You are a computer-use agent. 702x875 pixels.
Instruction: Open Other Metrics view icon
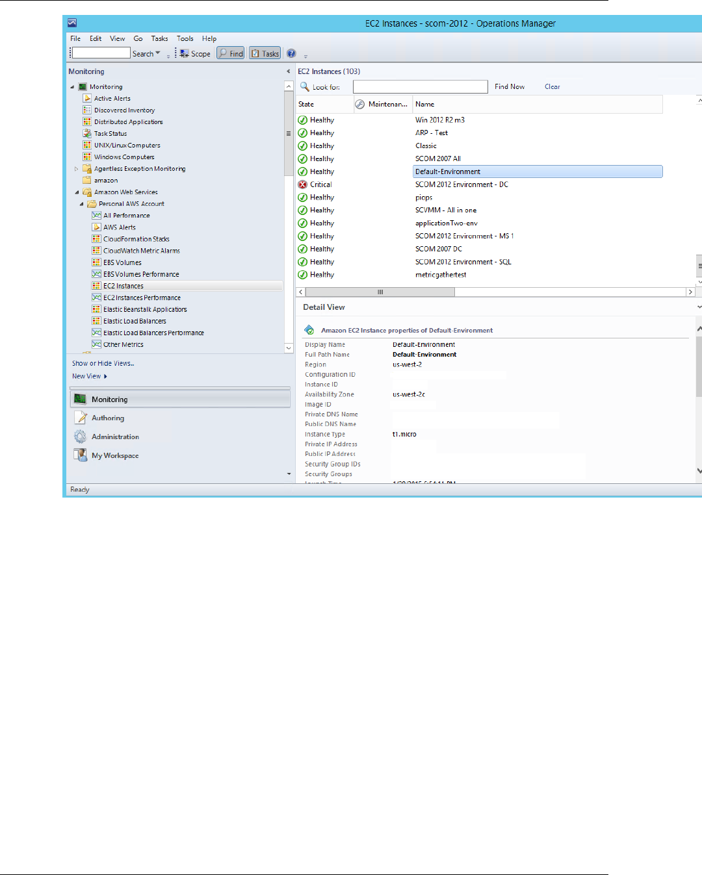96,344
